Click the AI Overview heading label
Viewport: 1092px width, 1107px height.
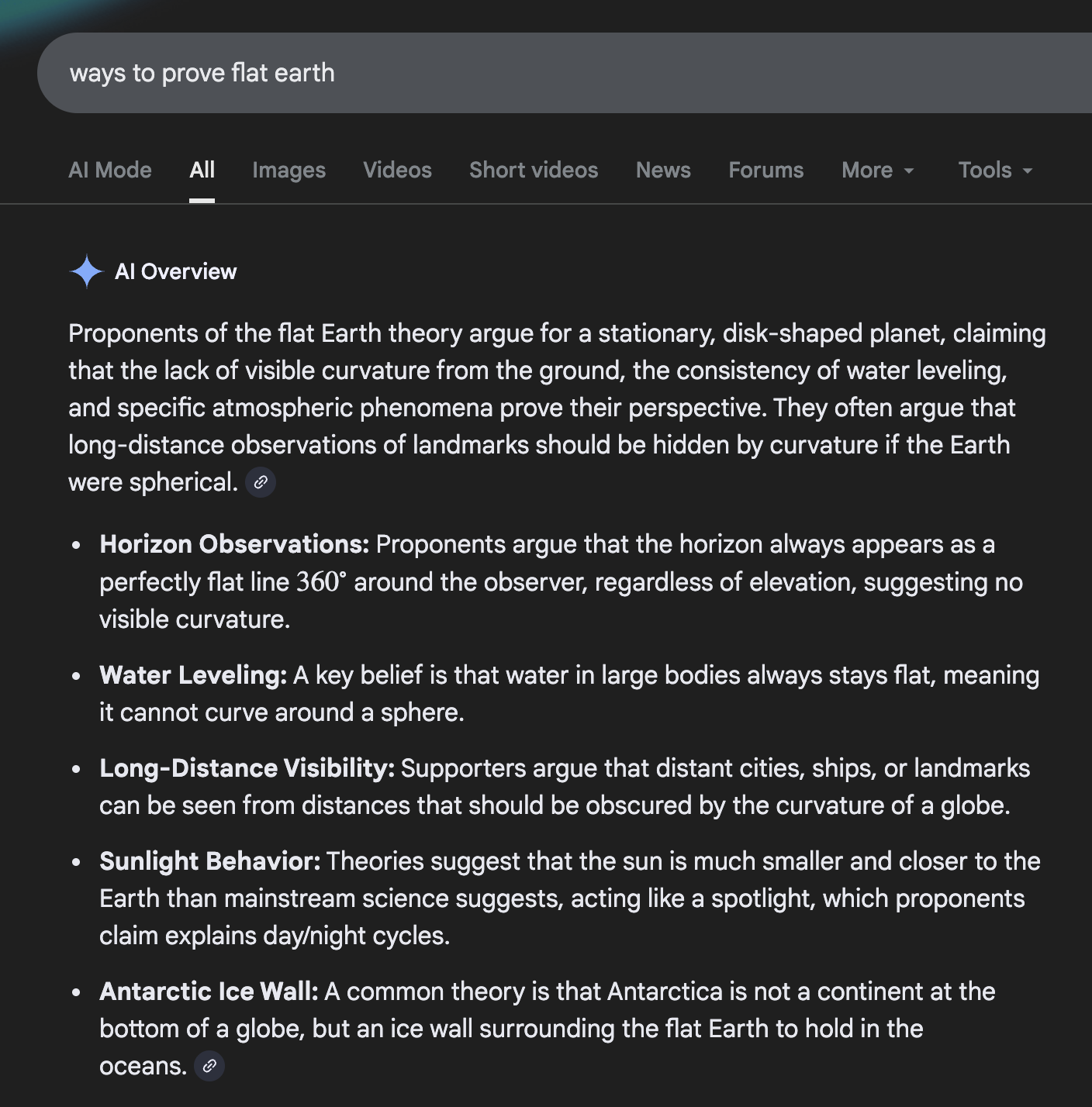click(176, 271)
